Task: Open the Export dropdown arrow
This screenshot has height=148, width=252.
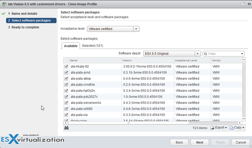Action: (x=226, y=128)
